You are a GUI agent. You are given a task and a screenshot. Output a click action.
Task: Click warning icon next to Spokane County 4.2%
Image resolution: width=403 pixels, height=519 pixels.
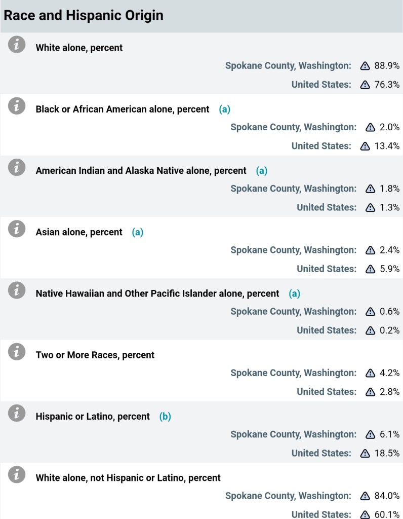tap(371, 373)
